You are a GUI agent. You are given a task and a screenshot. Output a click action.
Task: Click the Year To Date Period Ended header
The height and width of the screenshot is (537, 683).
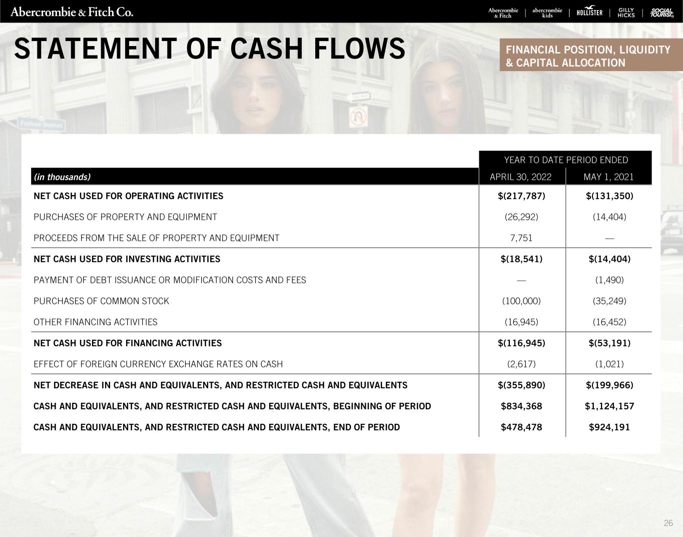[565, 160]
